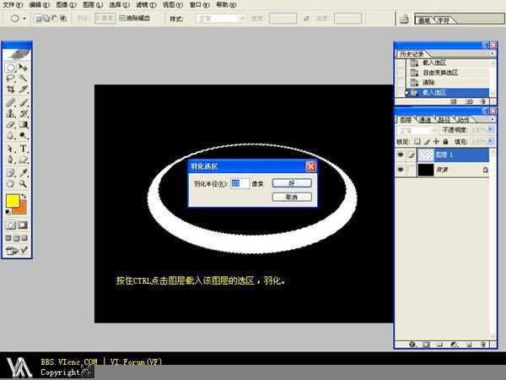Select the History Brush tool
506x380 pixels.
[x=23, y=113]
